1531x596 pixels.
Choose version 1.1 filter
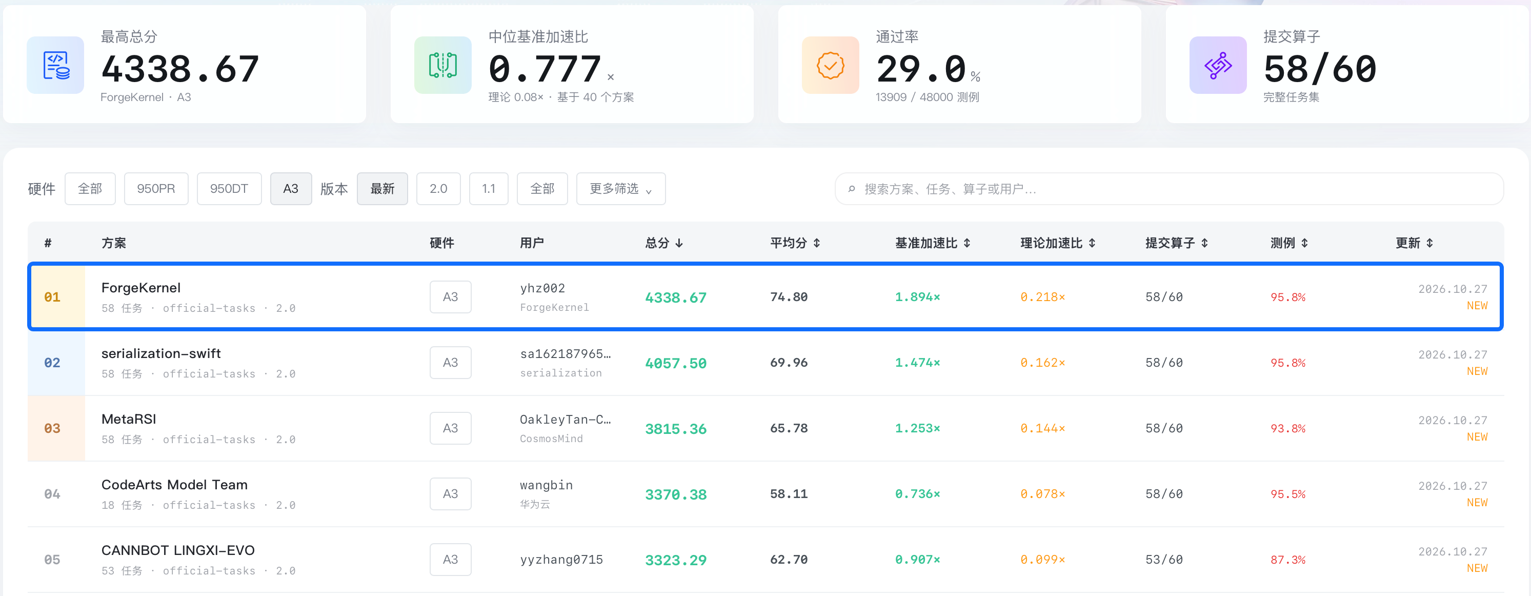489,189
